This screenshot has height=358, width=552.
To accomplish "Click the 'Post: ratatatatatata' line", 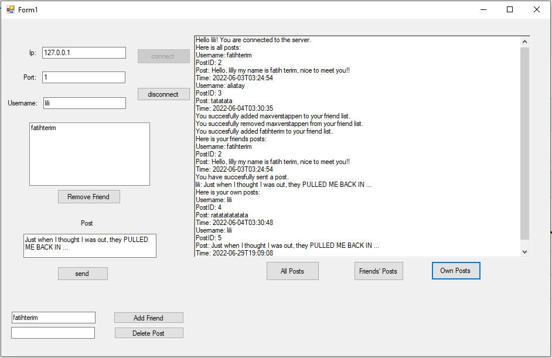I will point(222,215).
